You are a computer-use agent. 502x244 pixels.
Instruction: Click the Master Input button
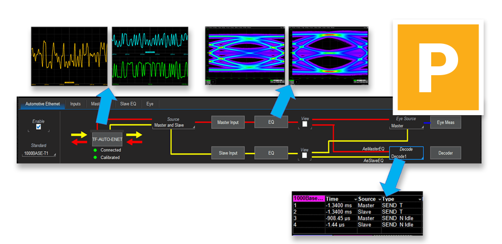pyautogui.click(x=228, y=122)
